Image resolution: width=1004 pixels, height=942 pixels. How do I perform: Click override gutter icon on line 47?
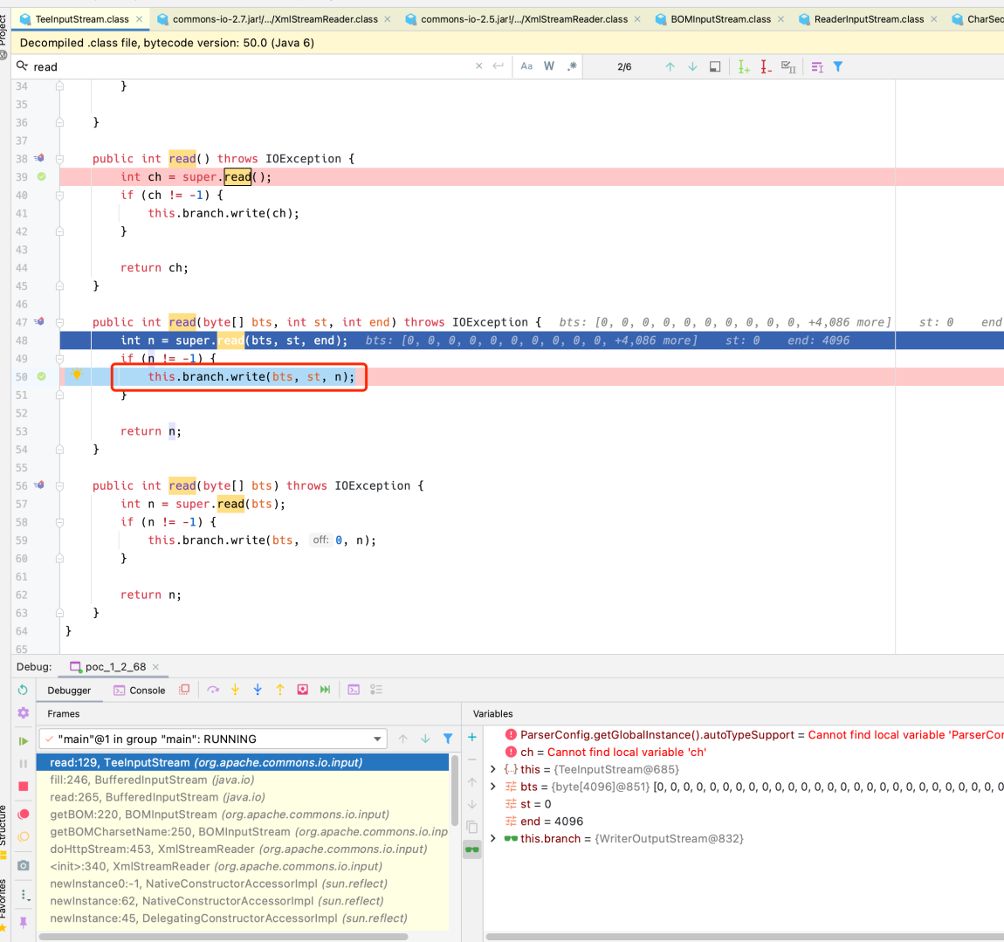[39, 321]
